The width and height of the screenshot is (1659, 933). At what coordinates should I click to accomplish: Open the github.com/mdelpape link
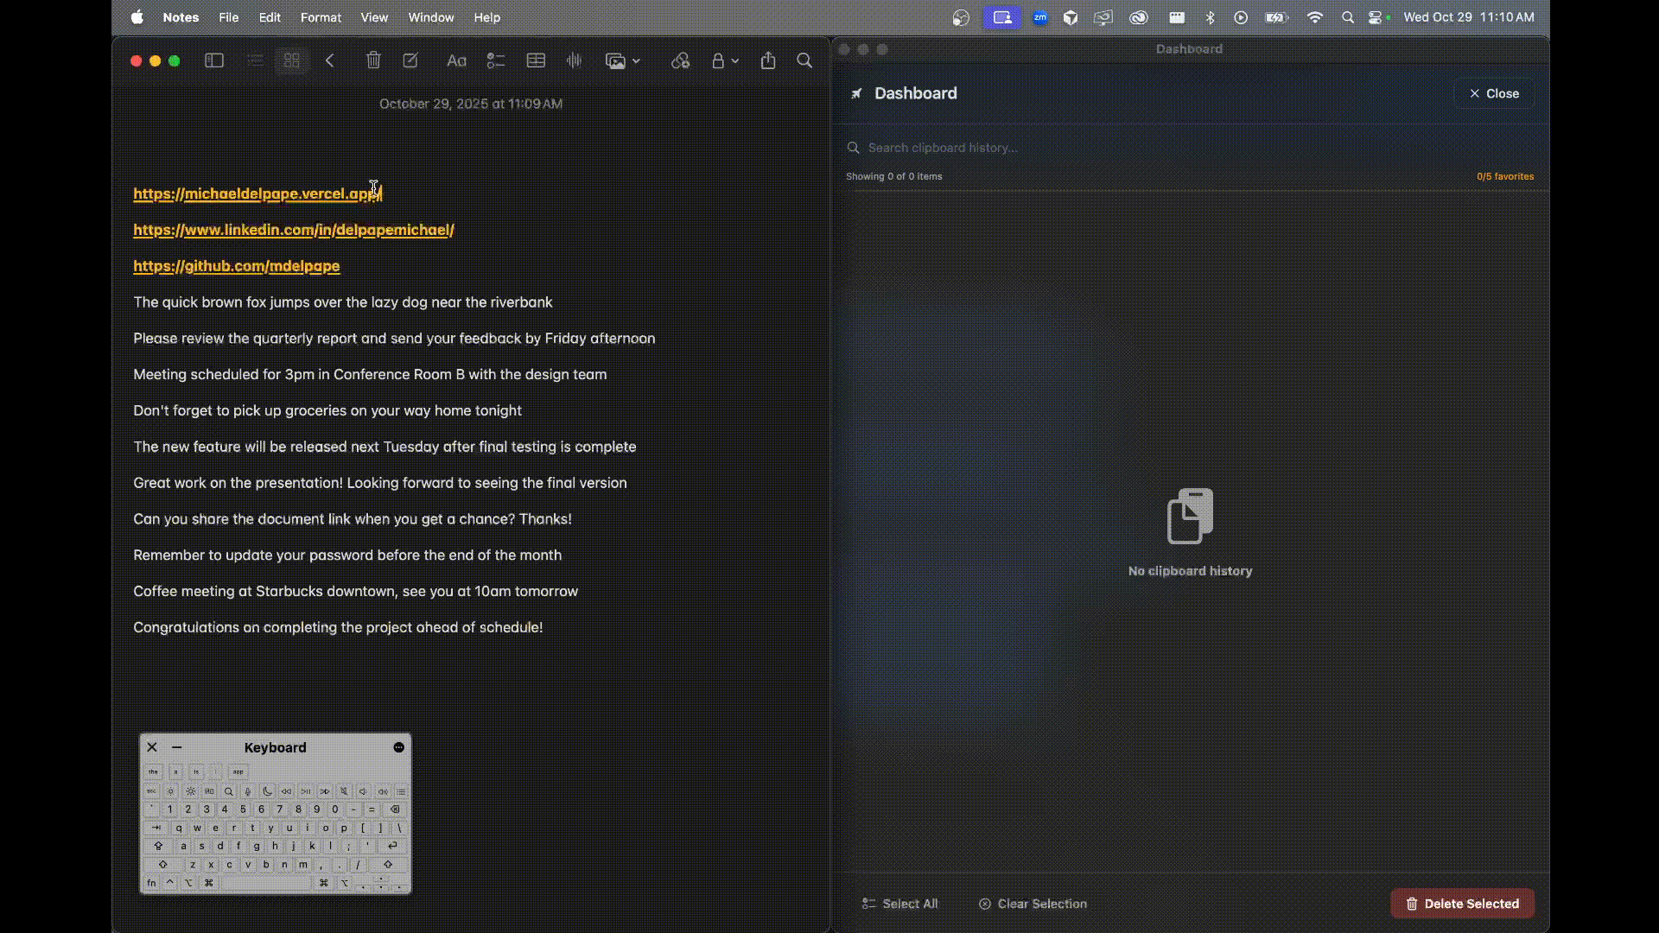coord(236,266)
